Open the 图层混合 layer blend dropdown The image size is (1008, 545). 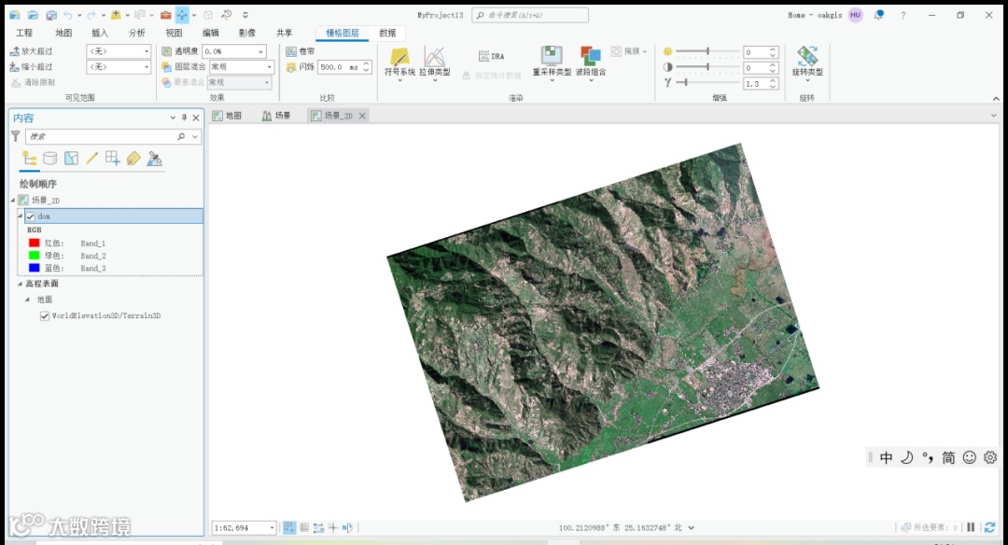click(x=270, y=67)
